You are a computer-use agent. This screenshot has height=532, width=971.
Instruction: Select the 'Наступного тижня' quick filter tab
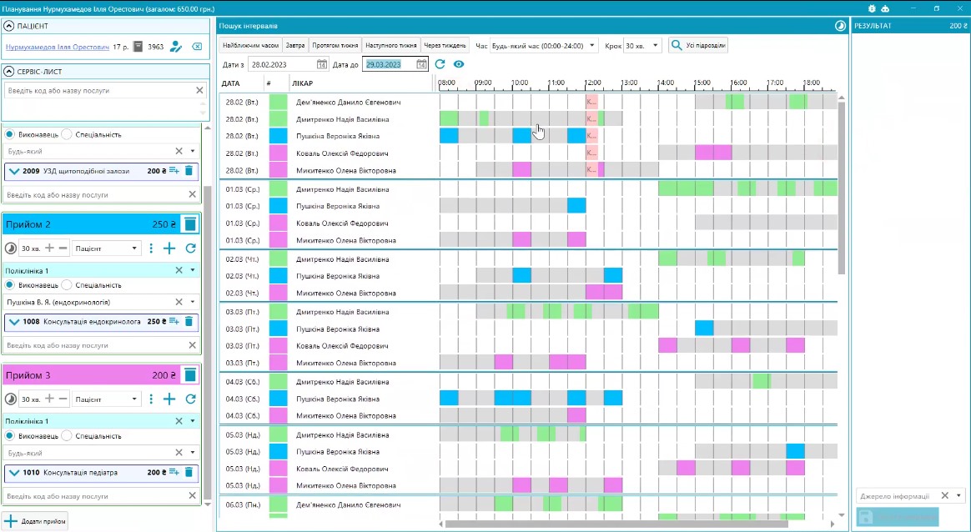click(390, 45)
